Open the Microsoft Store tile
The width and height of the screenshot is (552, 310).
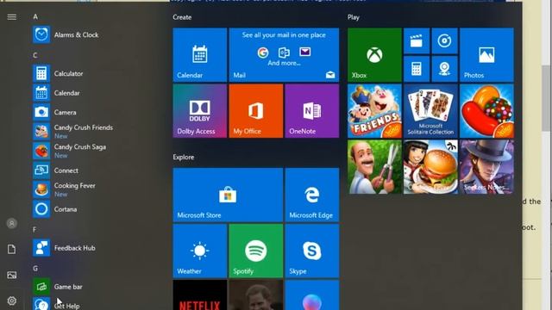(228, 195)
